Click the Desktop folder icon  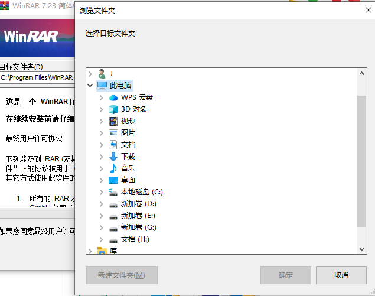coord(113,180)
